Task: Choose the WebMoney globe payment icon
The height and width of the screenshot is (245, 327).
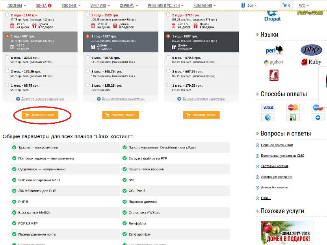Action: 268,117
